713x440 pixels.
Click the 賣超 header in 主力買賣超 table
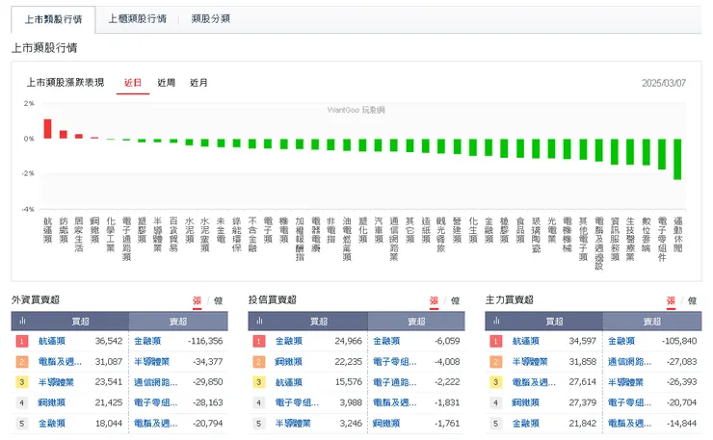point(652,322)
